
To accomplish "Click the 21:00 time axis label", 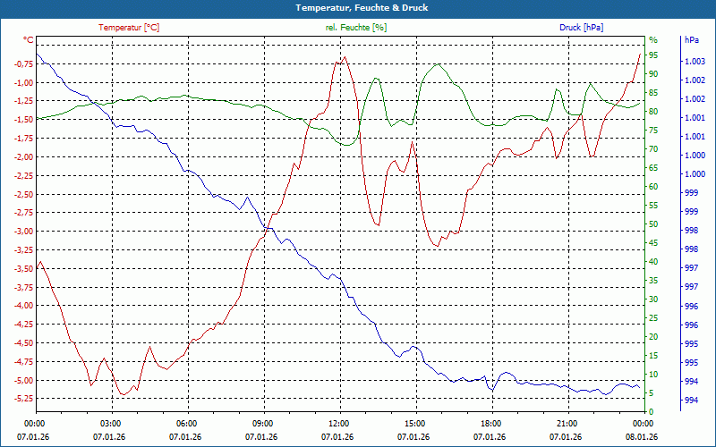I will click(567, 423).
